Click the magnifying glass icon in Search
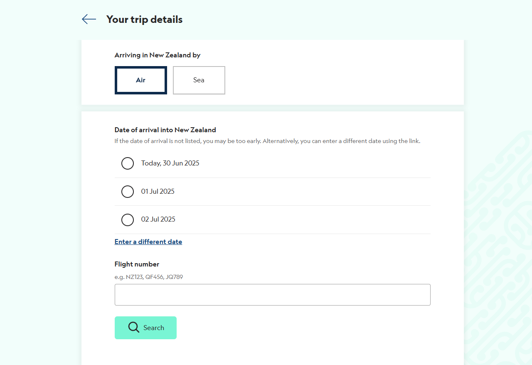 pyautogui.click(x=134, y=327)
